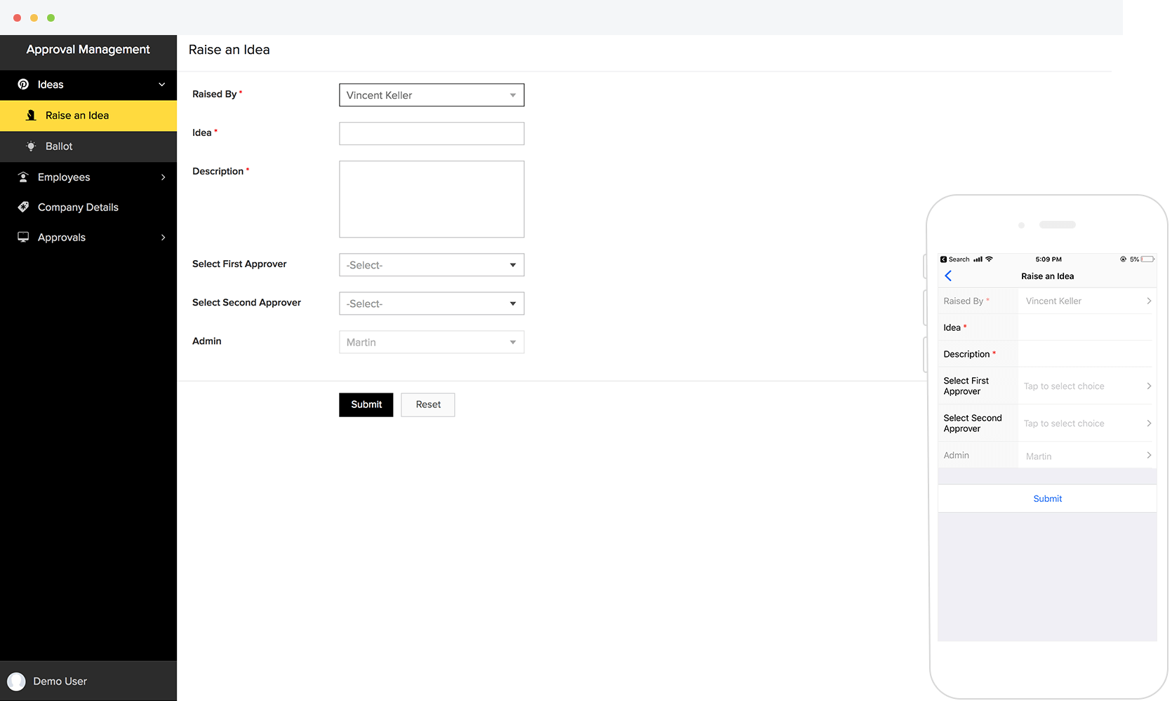Expand the Employees submenu chevron

pyautogui.click(x=163, y=177)
